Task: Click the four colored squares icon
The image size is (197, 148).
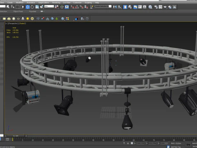Action: coord(67,18)
